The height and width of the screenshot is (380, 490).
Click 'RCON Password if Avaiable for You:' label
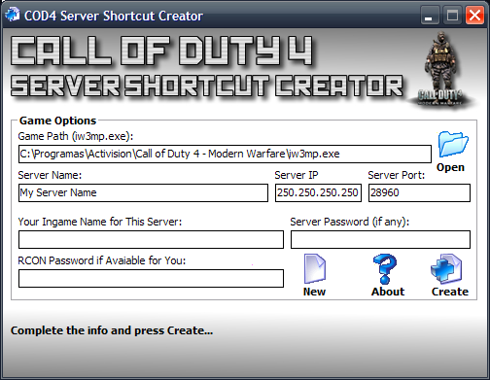pos(102,260)
